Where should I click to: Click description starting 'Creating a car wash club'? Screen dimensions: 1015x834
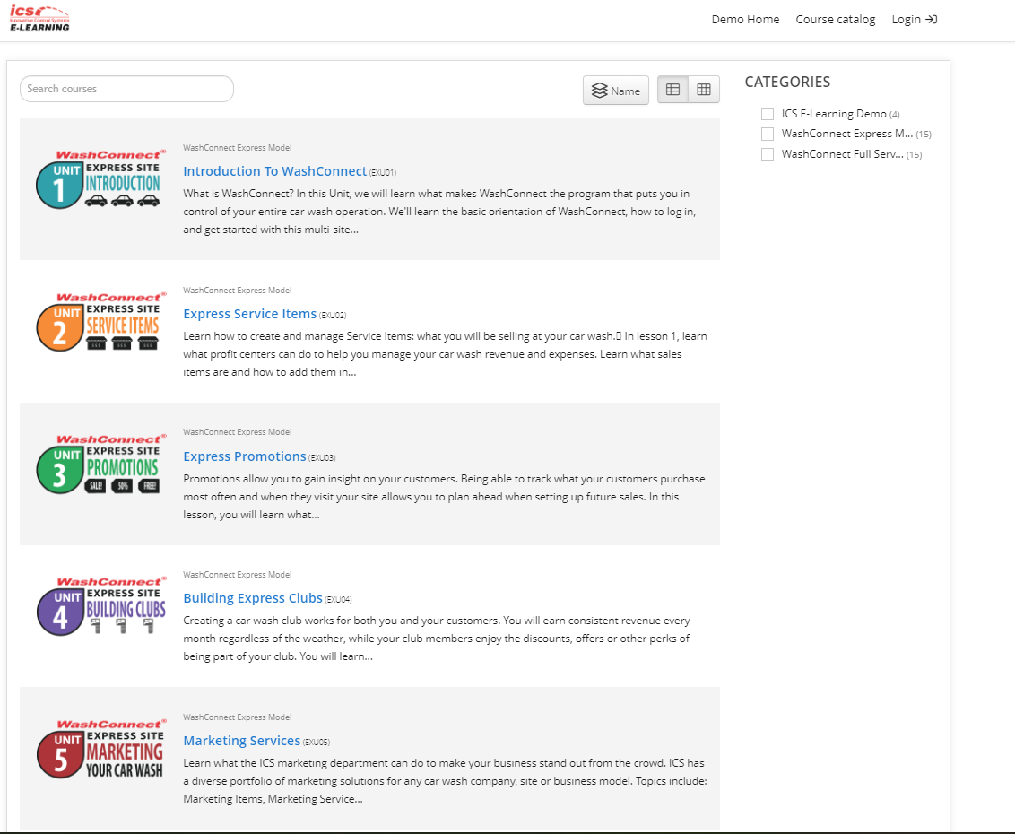point(437,639)
